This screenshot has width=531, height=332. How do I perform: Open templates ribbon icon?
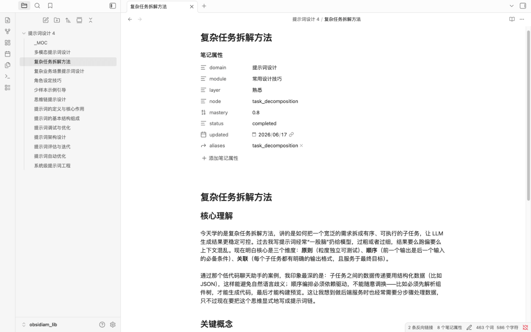[x=7, y=65]
